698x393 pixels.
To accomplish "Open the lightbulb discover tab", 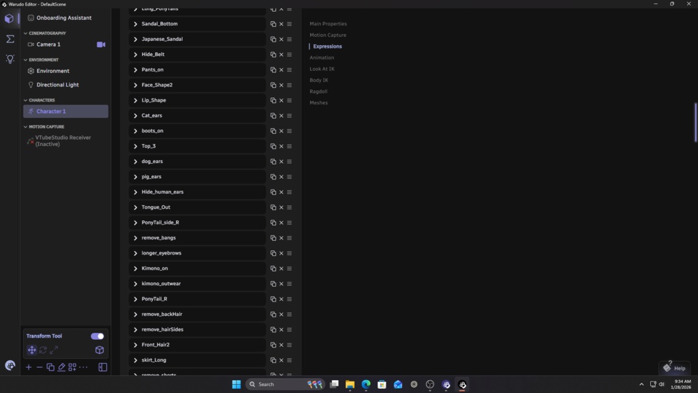I will (x=10, y=59).
